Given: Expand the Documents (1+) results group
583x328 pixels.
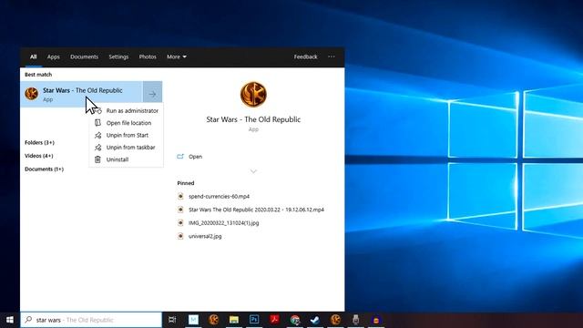Looking at the screenshot, I should [x=44, y=169].
